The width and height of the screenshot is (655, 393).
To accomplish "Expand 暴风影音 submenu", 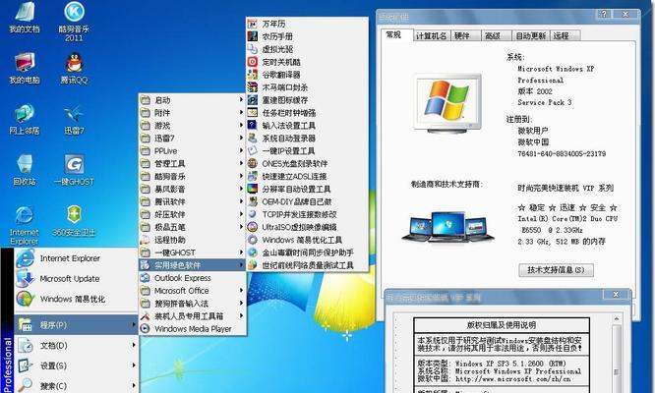I will point(192,189).
